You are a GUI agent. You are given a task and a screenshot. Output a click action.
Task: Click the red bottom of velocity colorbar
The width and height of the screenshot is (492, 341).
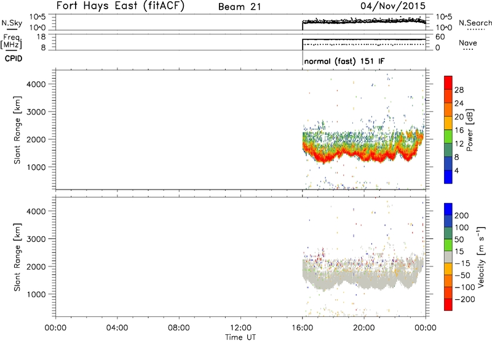[x=448, y=304]
